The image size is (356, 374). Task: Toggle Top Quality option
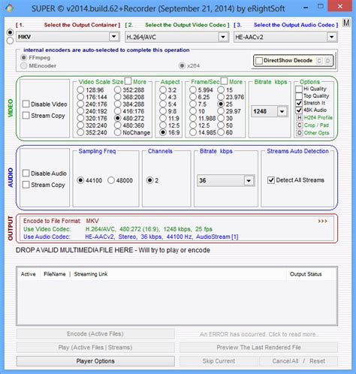(299, 96)
